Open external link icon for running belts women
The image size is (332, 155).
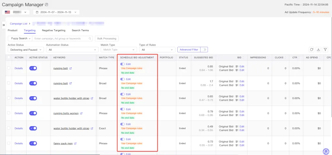[x=81, y=113]
